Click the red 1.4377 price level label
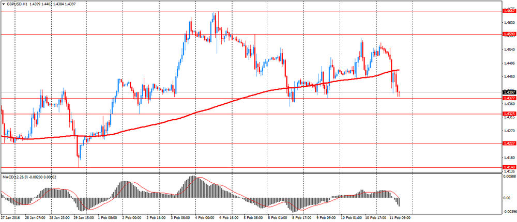The image size is (517, 222). coord(509,98)
